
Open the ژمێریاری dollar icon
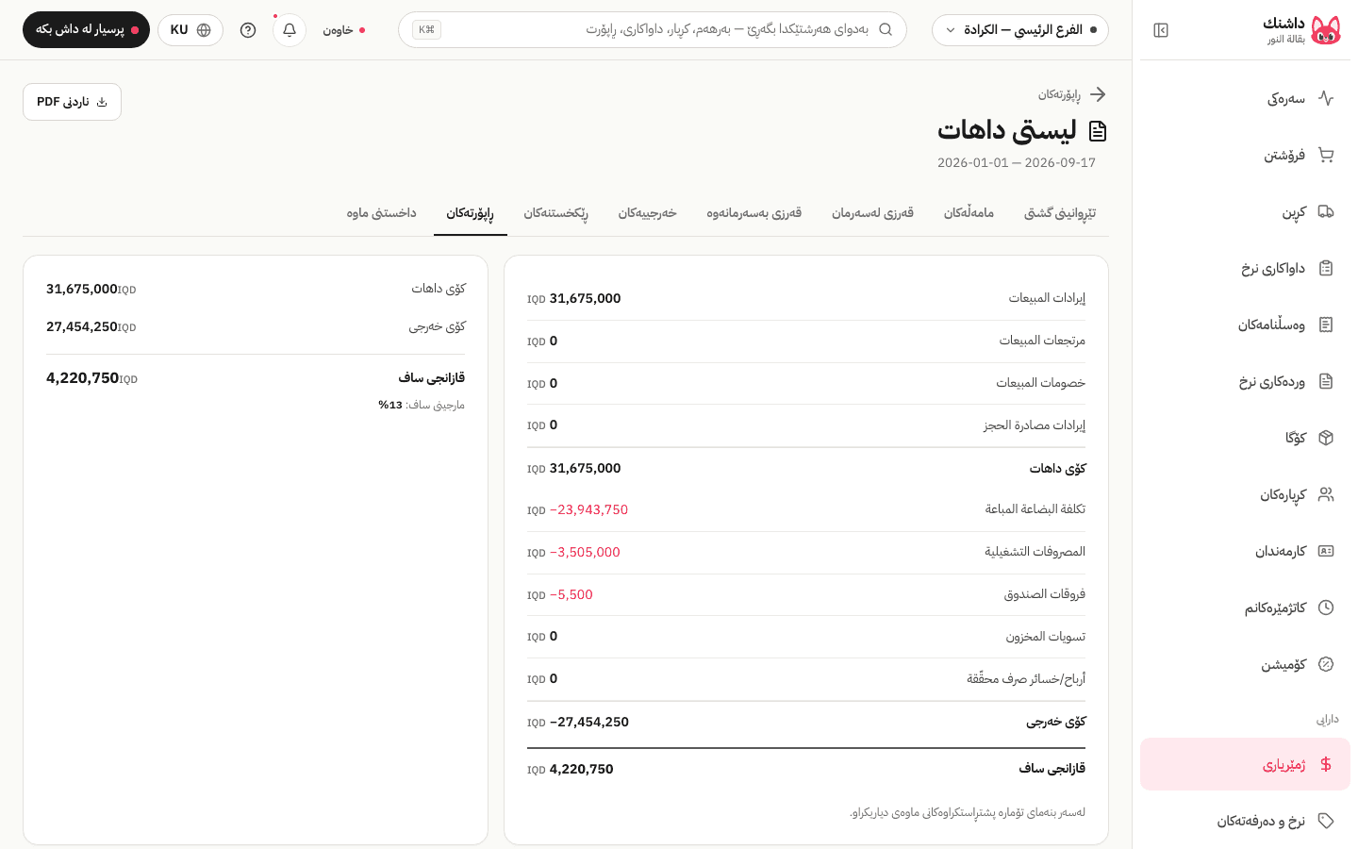(x=1326, y=764)
